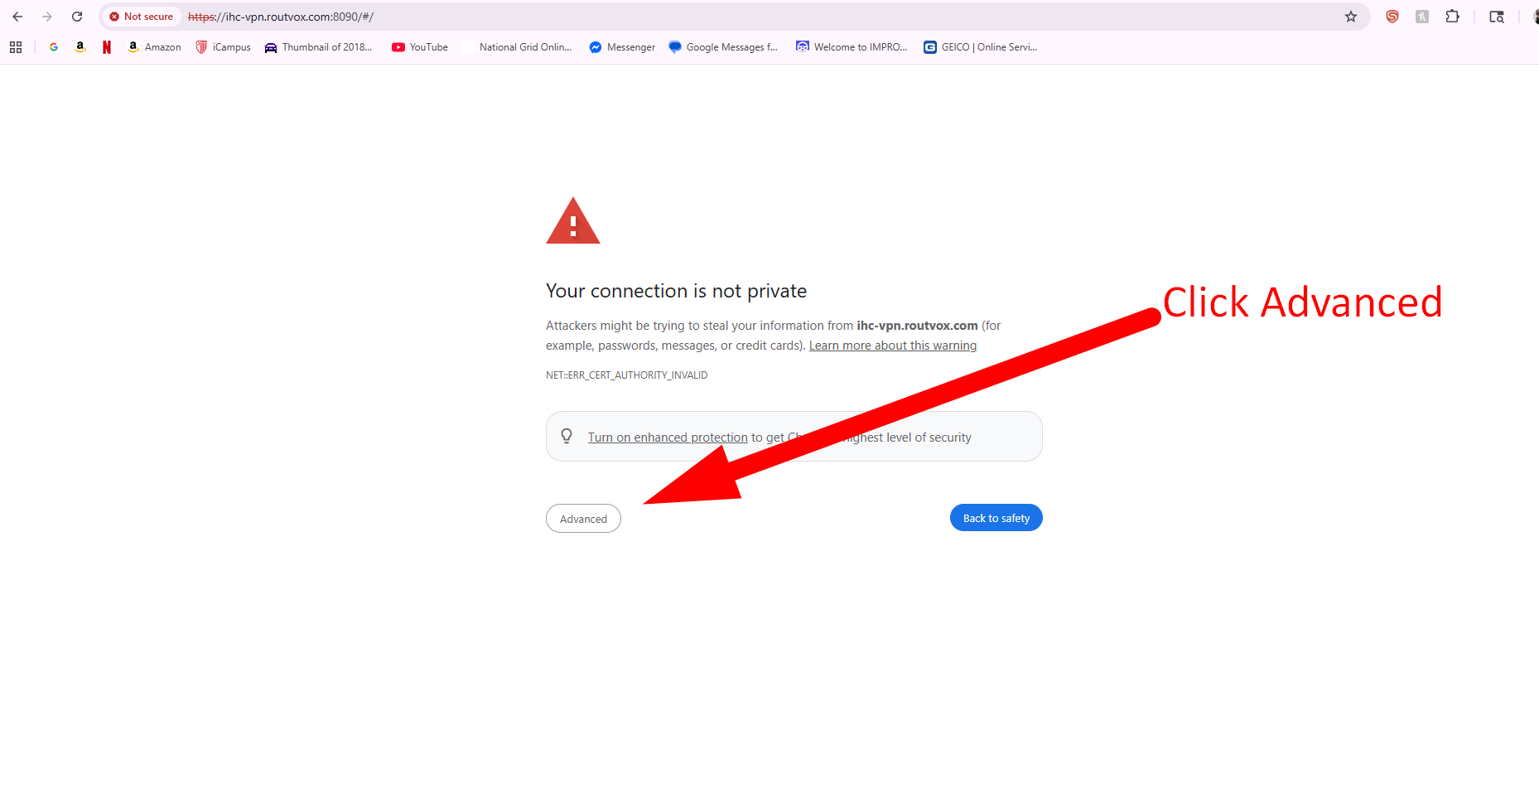Click the gray honey extension icon

click(1422, 17)
